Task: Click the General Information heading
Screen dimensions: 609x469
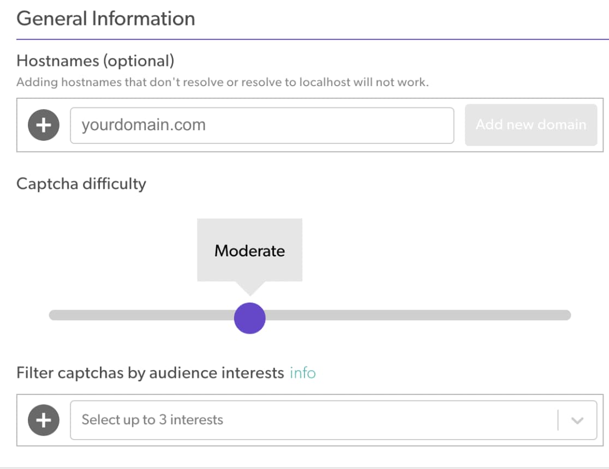Action: pos(106,18)
